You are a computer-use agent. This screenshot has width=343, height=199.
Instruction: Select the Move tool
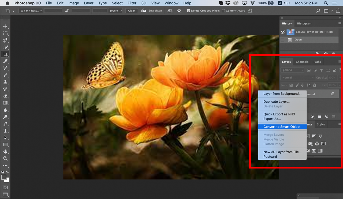[6, 26]
